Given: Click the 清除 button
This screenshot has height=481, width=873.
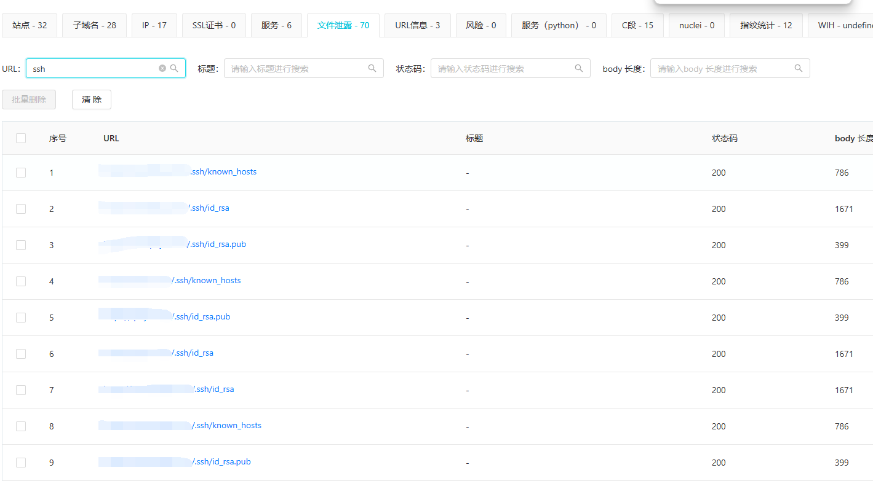Looking at the screenshot, I should (92, 100).
